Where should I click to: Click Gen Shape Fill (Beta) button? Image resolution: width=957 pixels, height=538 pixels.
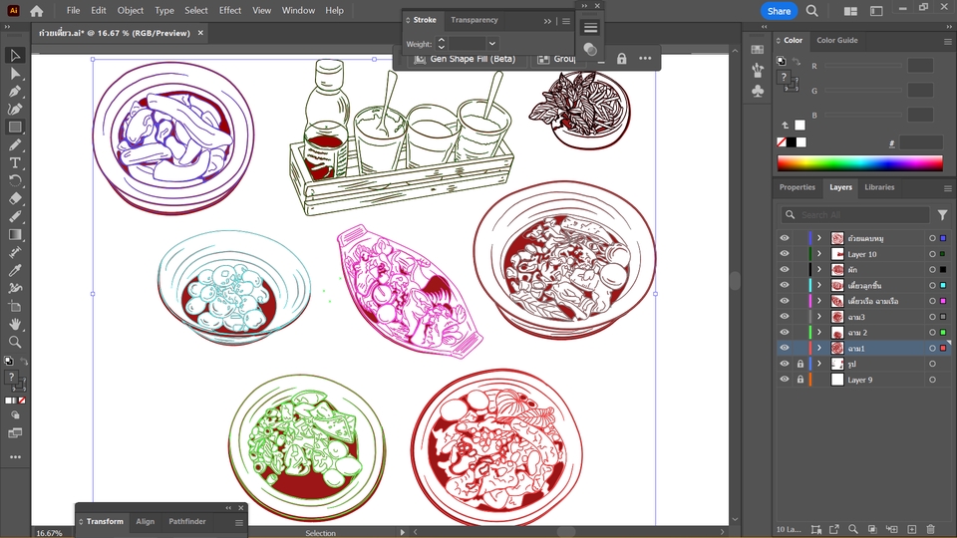[466, 59]
